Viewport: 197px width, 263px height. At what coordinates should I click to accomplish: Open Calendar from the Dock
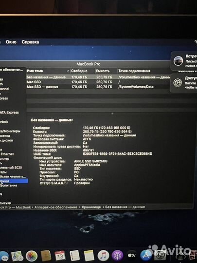[x=60, y=256]
